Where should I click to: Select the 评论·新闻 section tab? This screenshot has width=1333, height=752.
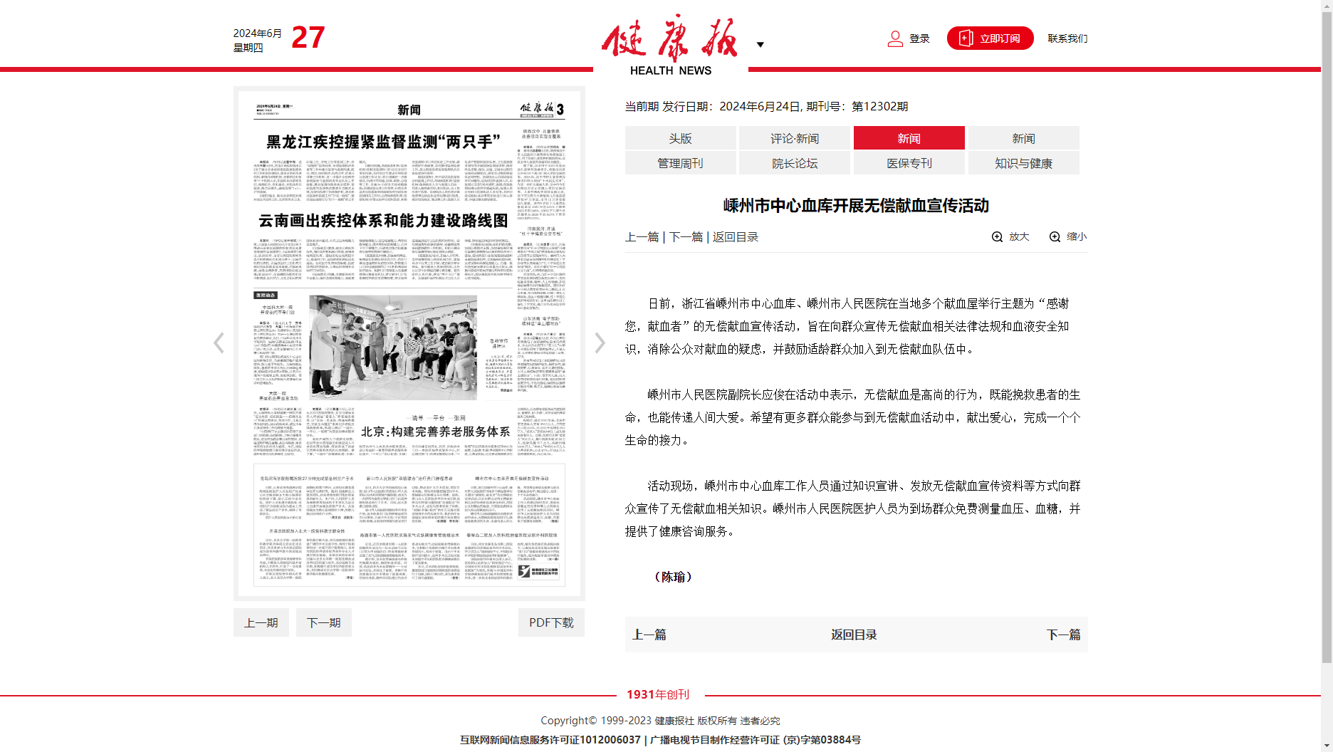(x=795, y=138)
